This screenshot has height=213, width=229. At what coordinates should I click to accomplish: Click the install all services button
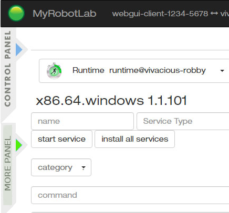coord(134,139)
